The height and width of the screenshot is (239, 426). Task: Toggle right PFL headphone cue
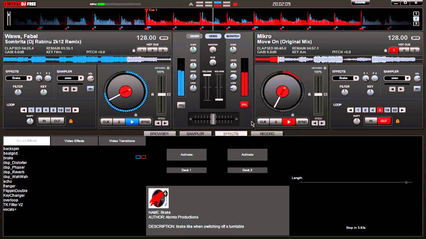click(244, 105)
